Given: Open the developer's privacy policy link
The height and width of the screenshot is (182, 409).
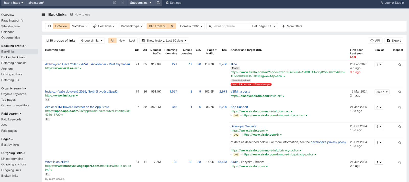Looking at the screenshot, I should tap(328, 142).
